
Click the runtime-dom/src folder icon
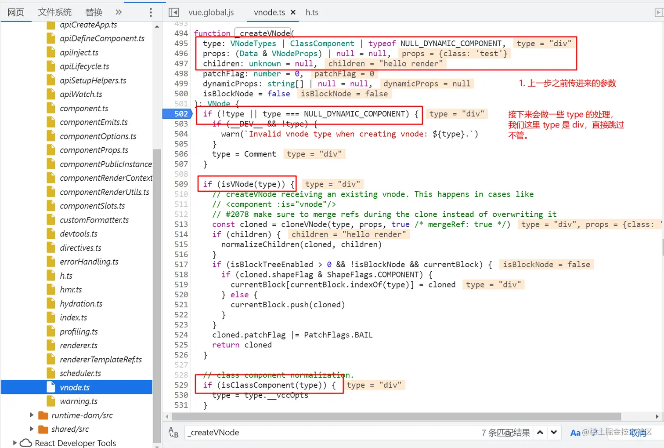pyautogui.click(x=43, y=415)
